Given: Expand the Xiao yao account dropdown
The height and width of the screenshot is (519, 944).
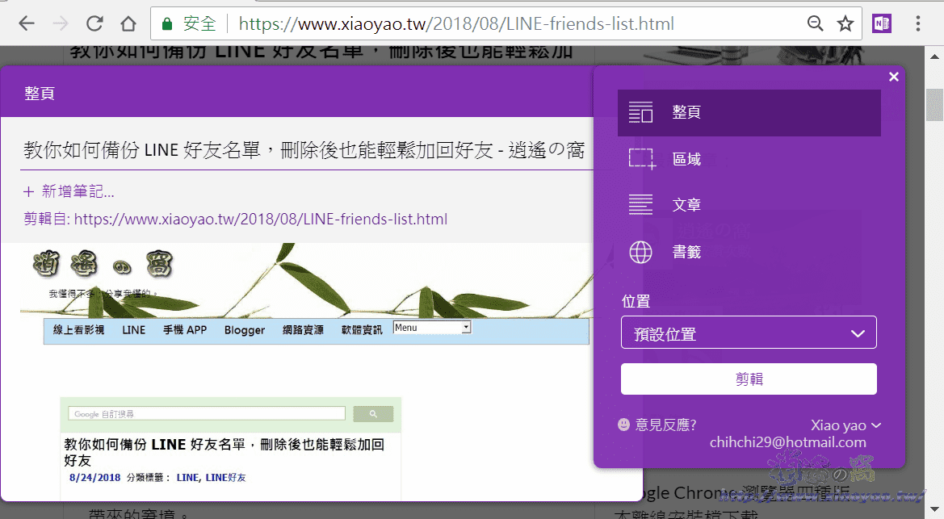Looking at the screenshot, I should tap(846, 425).
